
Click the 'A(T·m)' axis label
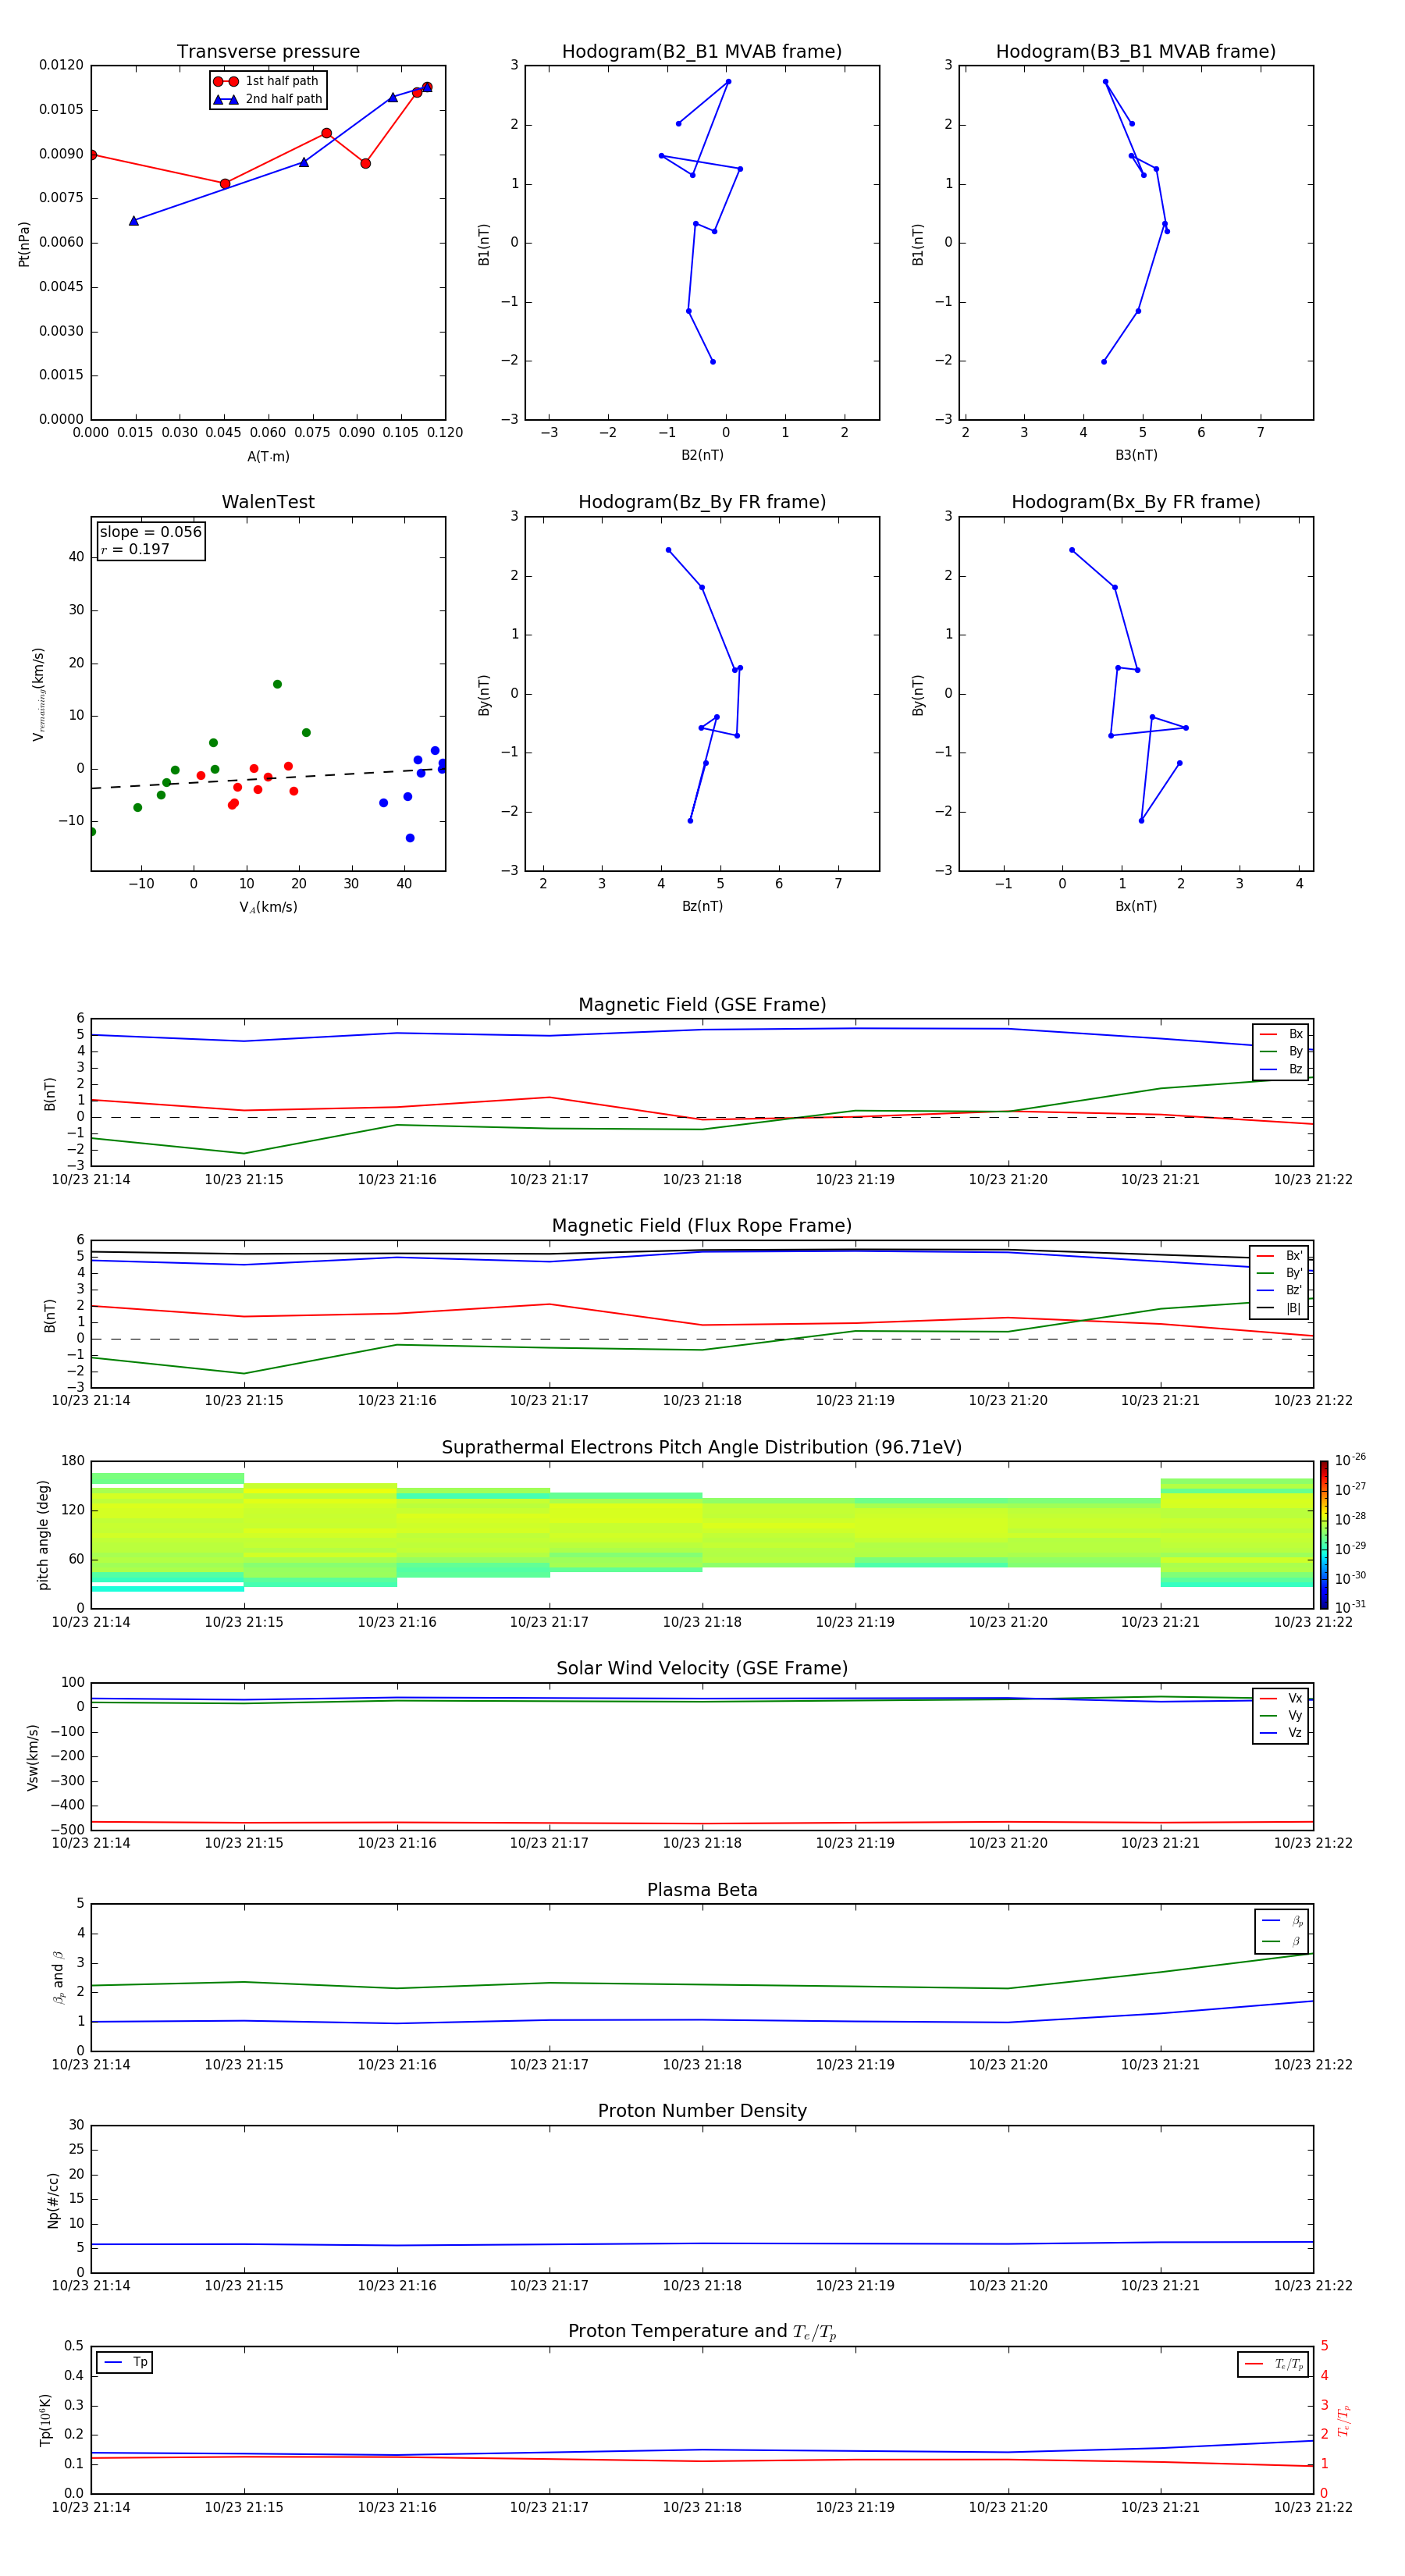coord(268,457)
